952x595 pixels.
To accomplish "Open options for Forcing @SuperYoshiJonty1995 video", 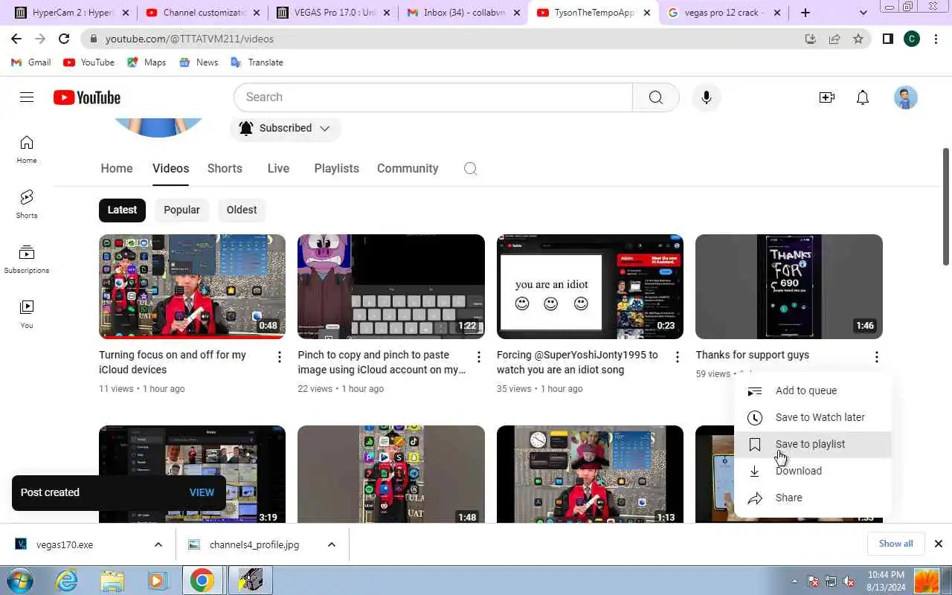I will point(678,357).
